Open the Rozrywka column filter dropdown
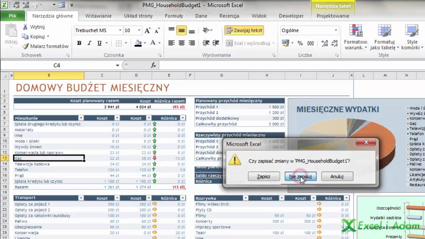Screen dimensions: 425x239 click(246, 198)
